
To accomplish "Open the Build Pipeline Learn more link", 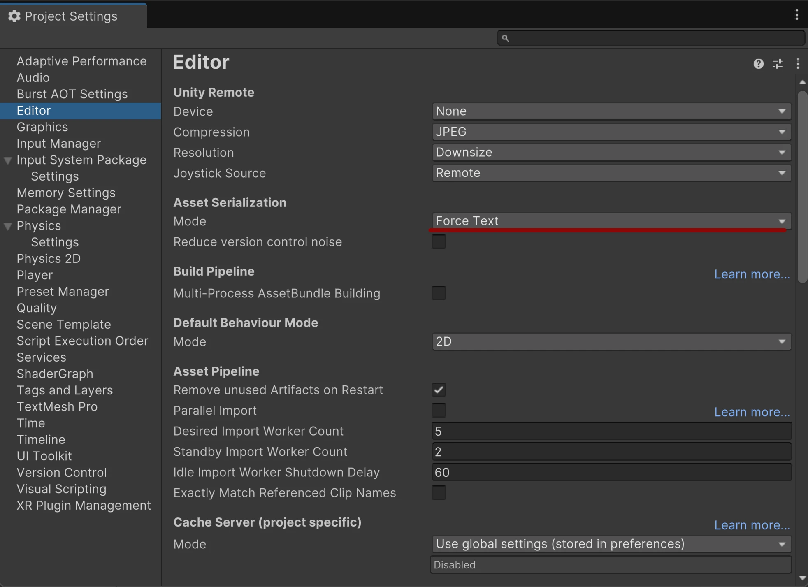I will coord(752,274).
